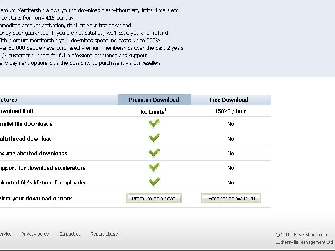Viewport: 335px width, 251px height.
Task: Click the 150MB / hour free limit
Action: tap(231, 111)
